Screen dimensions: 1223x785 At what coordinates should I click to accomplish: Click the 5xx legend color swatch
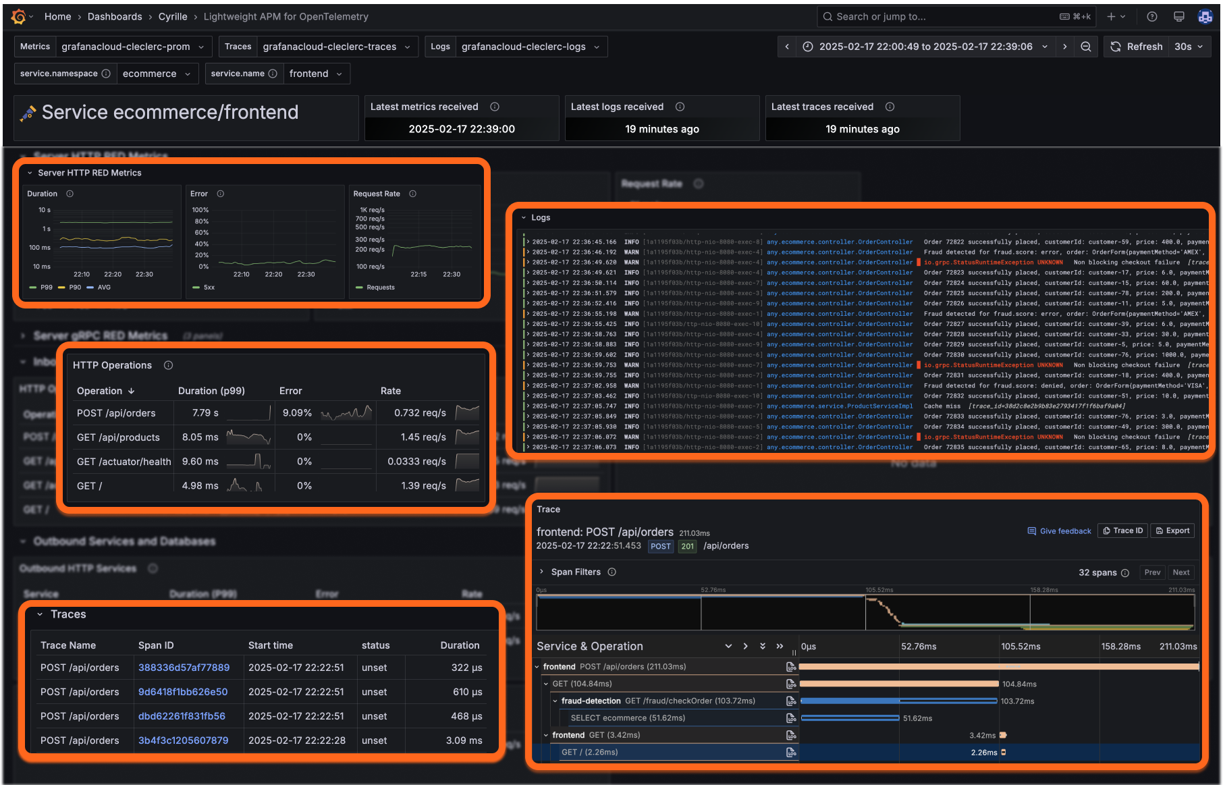click(196, 288)
